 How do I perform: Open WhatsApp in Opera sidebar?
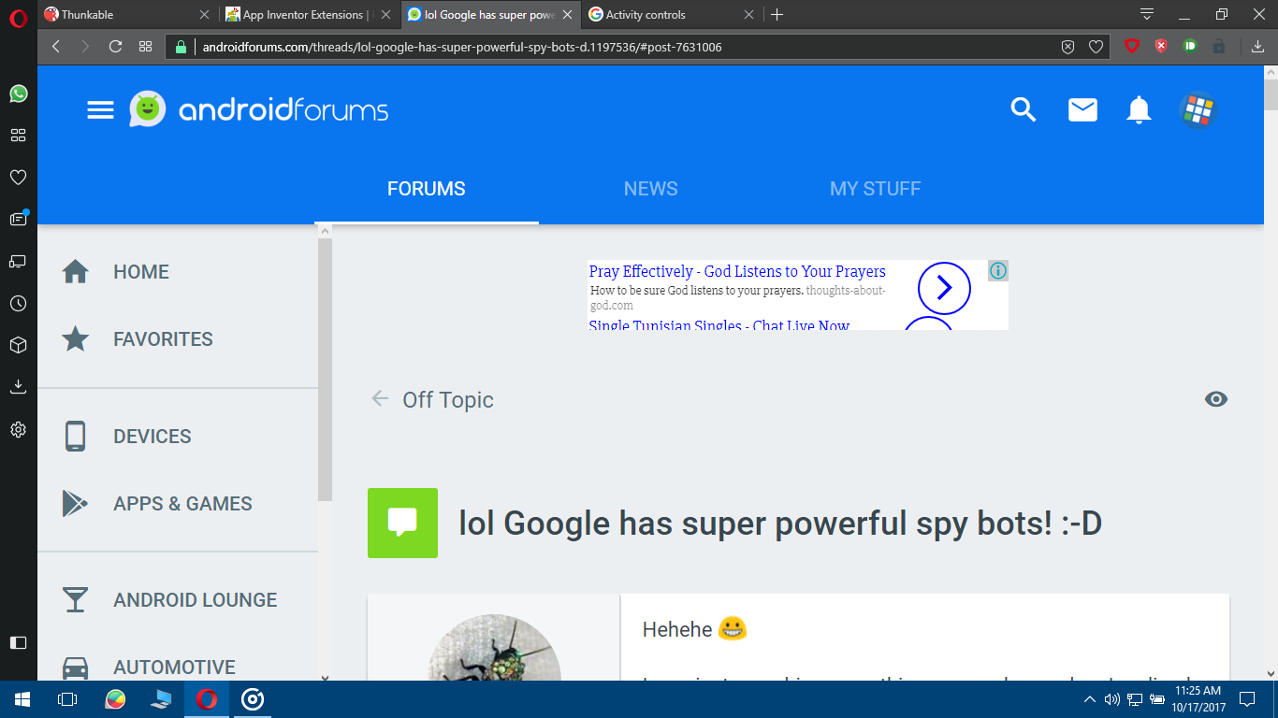(x=18, y=93)
